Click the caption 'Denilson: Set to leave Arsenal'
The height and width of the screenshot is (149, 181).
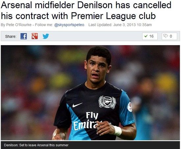pos(36,145)
